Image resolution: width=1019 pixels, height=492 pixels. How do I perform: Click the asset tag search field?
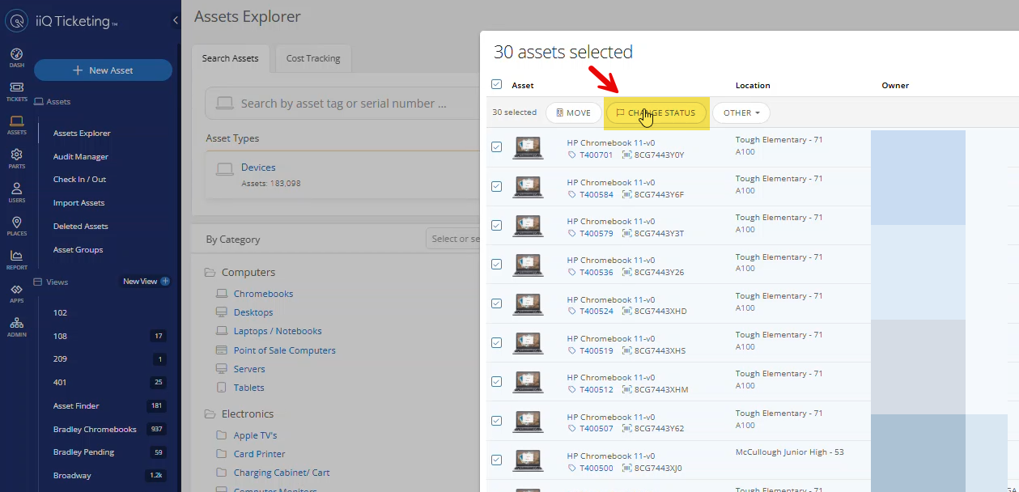point(344,104)
